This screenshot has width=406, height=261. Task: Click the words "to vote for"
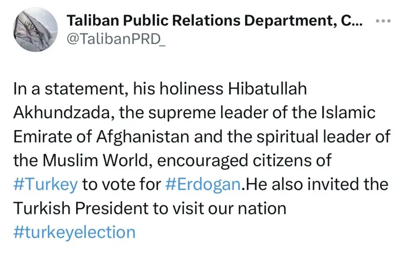click(121, 185)
